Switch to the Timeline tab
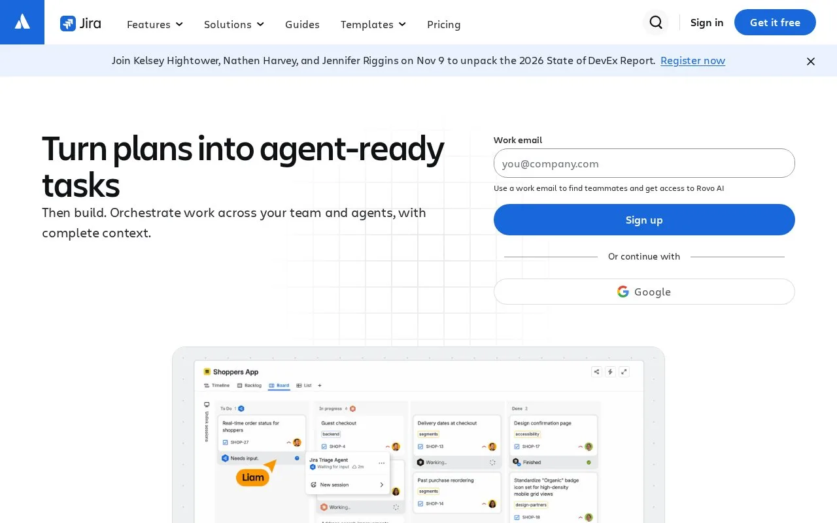Viewport: 837px width, 523px height. pos(216,386)
